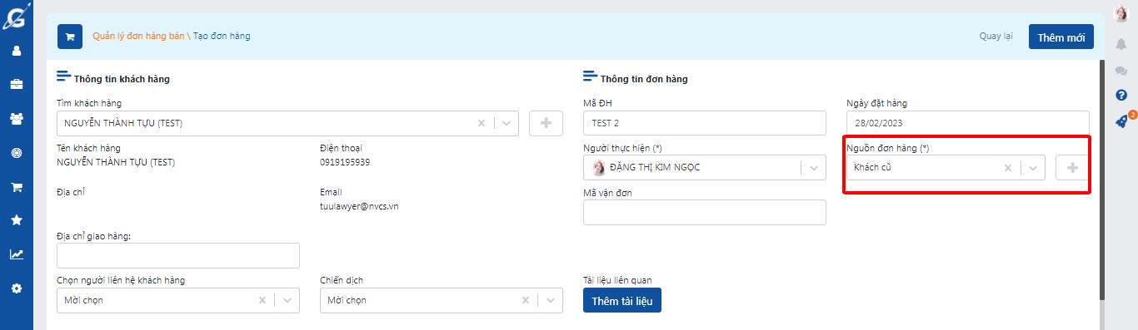Open the help question mark icon

point(1121,95)
